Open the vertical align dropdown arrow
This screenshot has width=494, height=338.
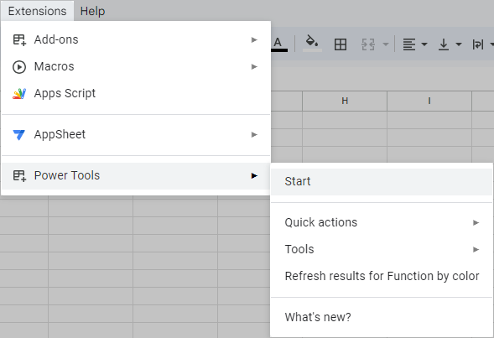click(459, 44)
